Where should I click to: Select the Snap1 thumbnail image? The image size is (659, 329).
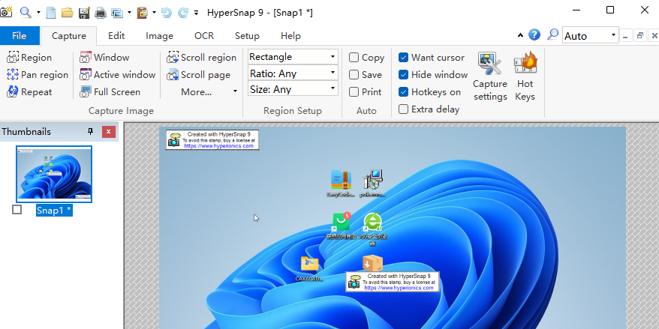[54, 174]
